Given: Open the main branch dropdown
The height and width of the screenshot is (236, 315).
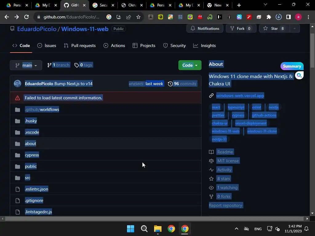Looking at the screenshot, I should click(x=26, y=65).
